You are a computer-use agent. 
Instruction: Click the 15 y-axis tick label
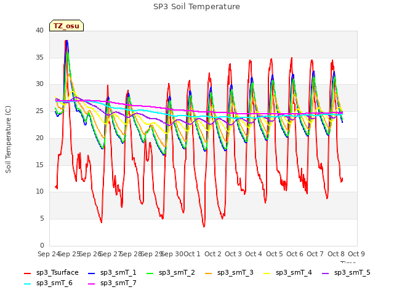[x=39, y=165]
